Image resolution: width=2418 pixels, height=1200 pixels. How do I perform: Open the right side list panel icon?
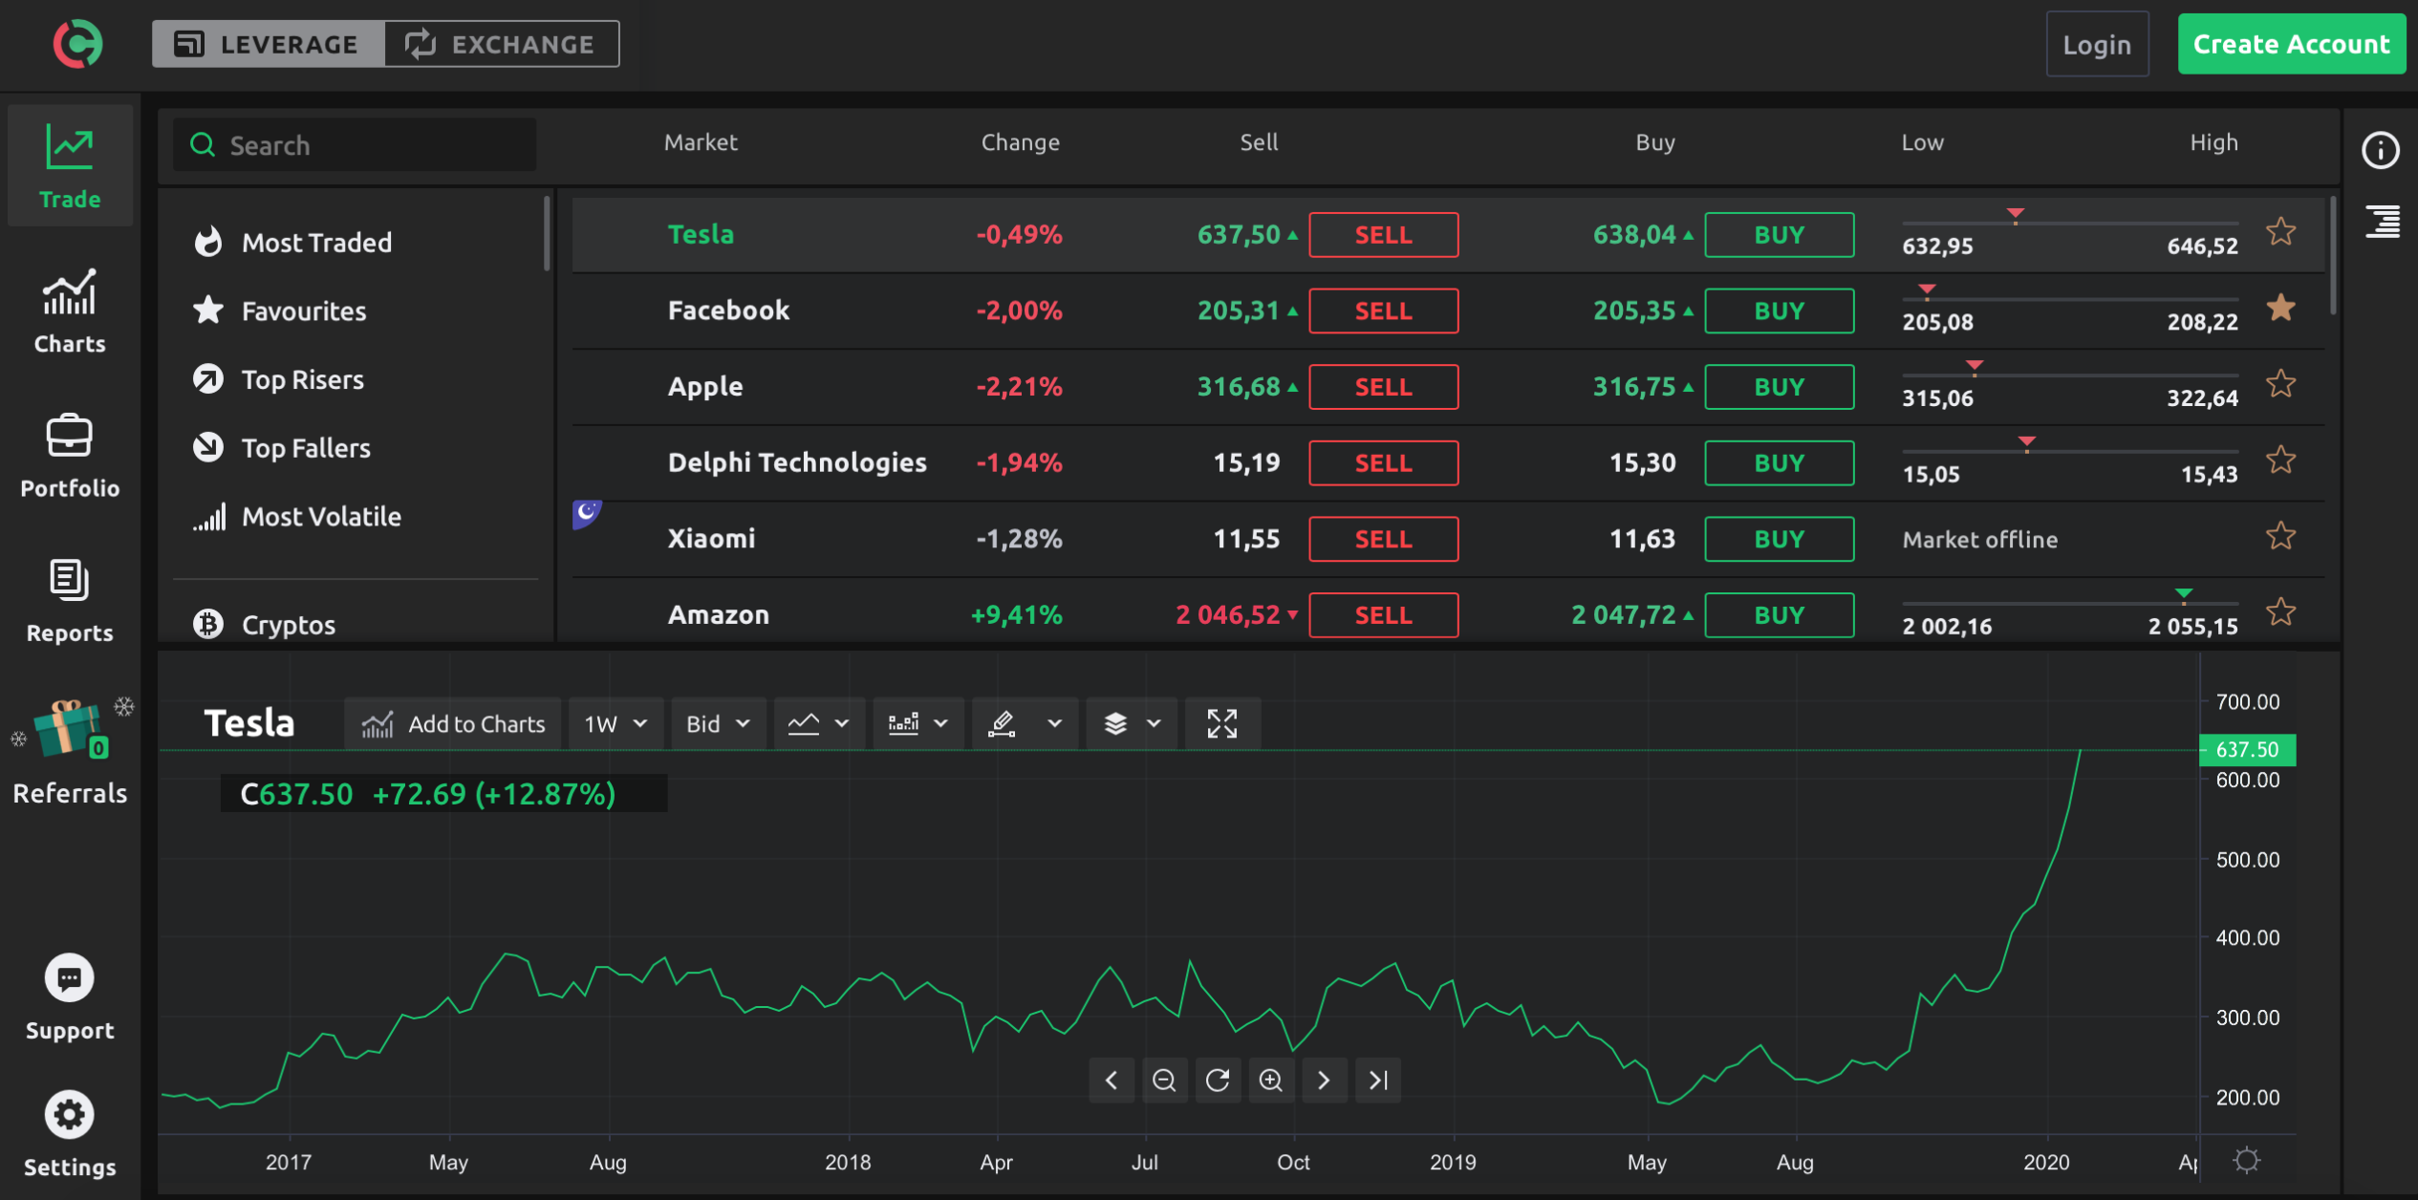pyautogui.click(x=2383, y=222)
